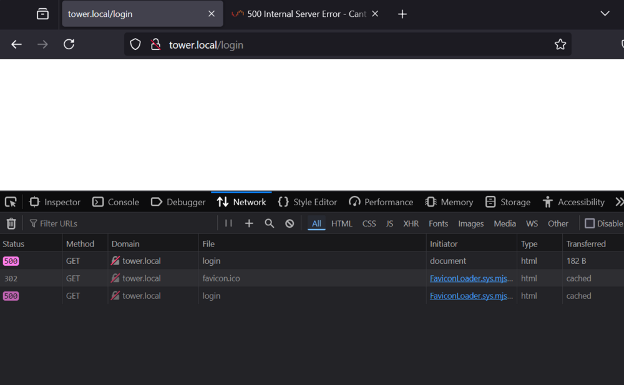Open a new browser tab
This screenshot has width=624, height=385.
pos(402,14)
